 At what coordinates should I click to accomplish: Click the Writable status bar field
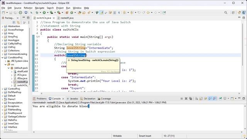(x=117, y=136)
